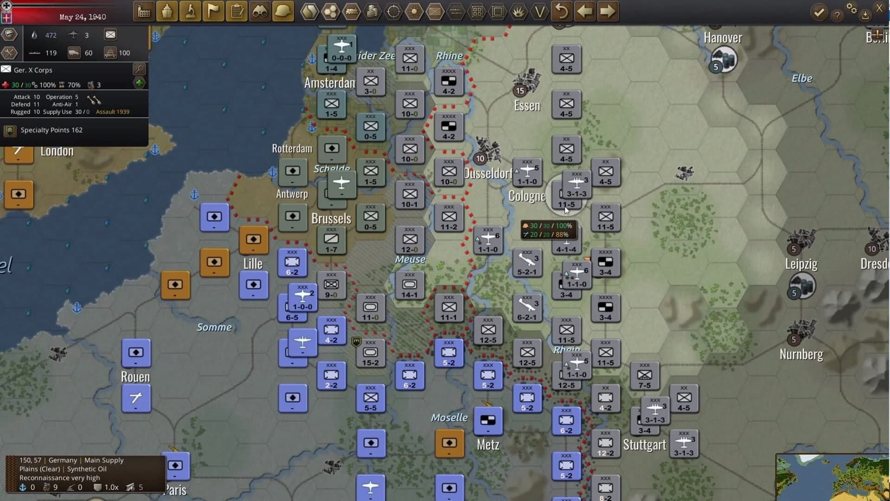The image size is (890, 501).
Task: Click the undo arrow button
Action: (562, 11)
